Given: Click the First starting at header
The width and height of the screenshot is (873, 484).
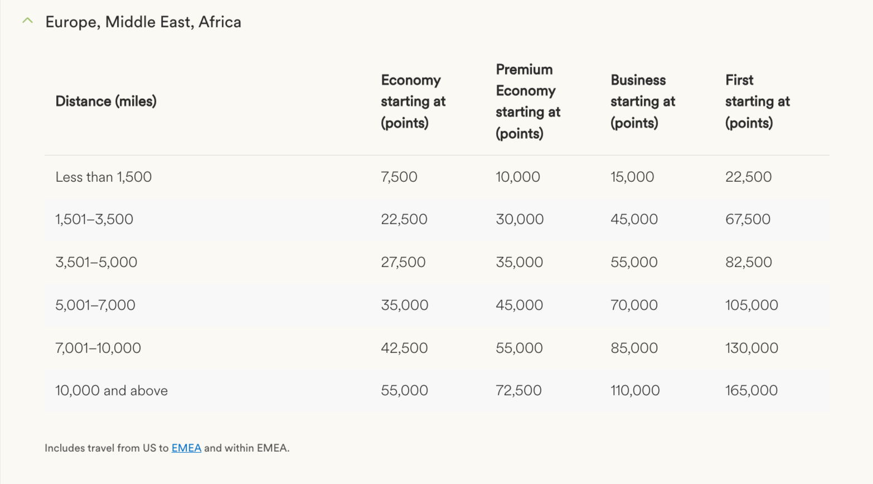Looking at the screenshot, I should click(x=757, y=101).
